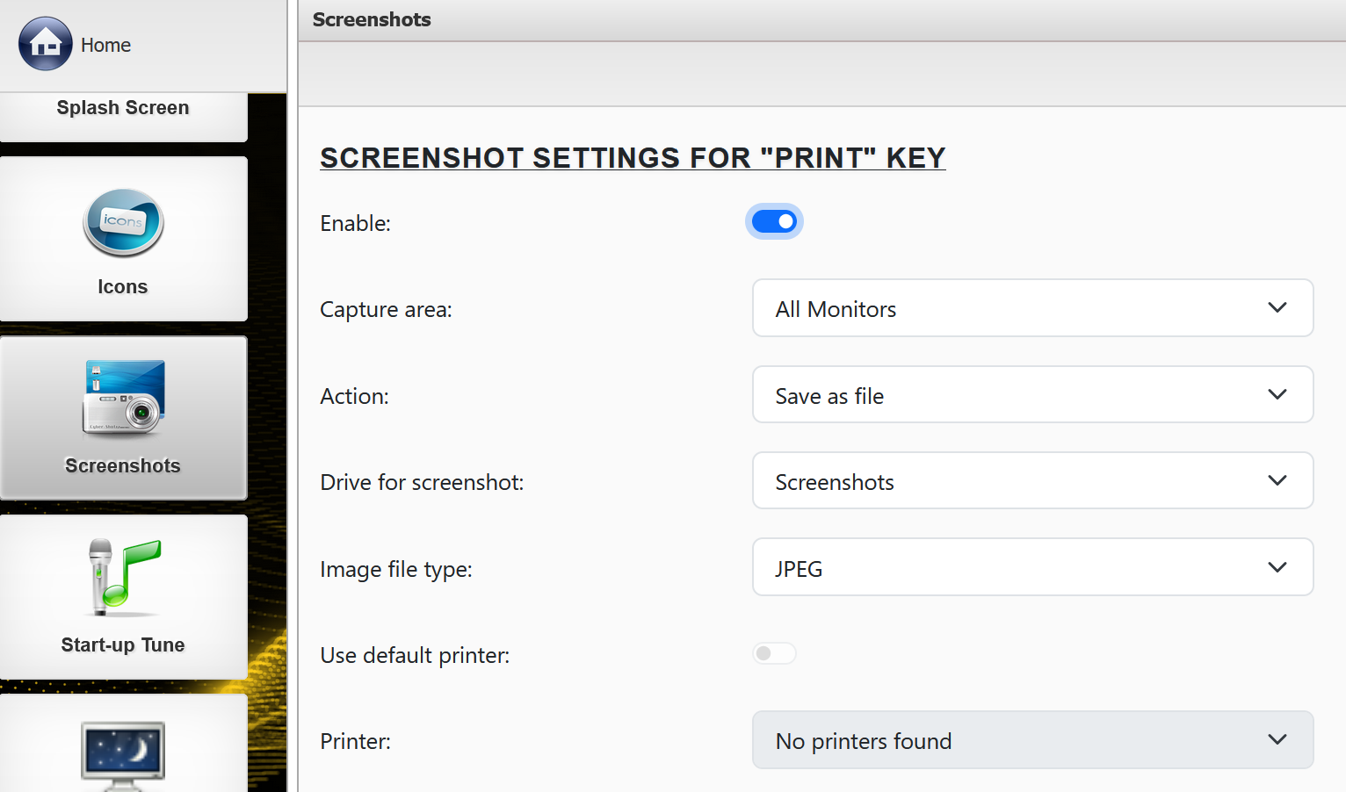Open the Drive for screenshot dropdown
Screen dimensions: 1346x792
1010,481
